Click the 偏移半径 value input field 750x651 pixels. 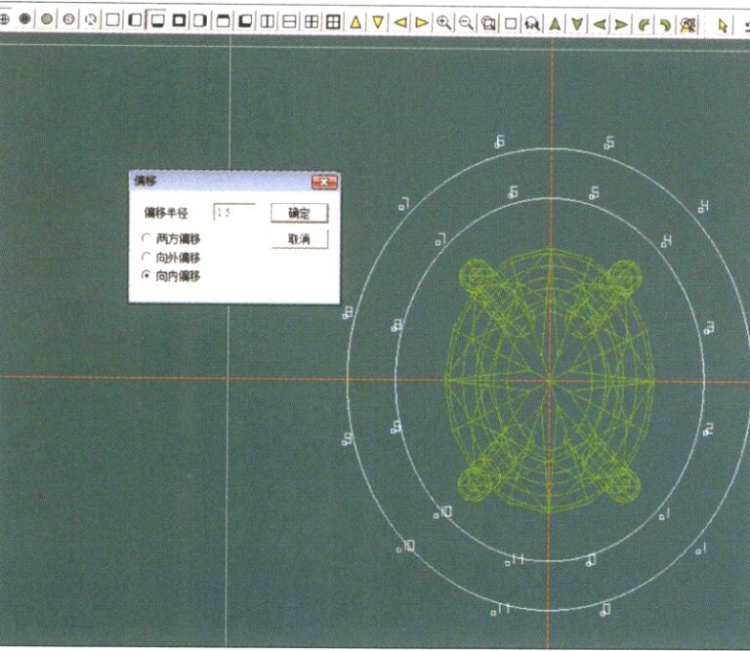(234, 212)
